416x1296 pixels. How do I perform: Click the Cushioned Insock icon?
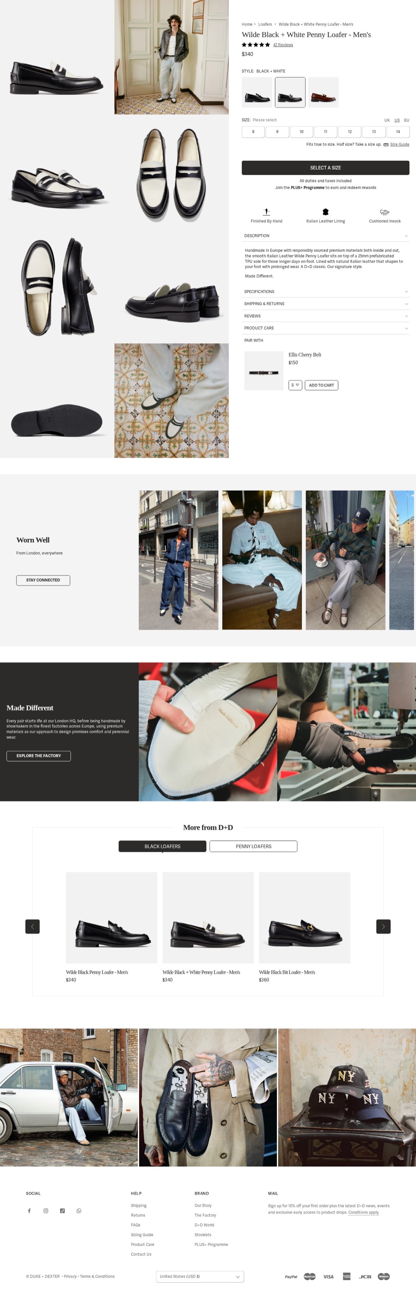click(385, 212)
